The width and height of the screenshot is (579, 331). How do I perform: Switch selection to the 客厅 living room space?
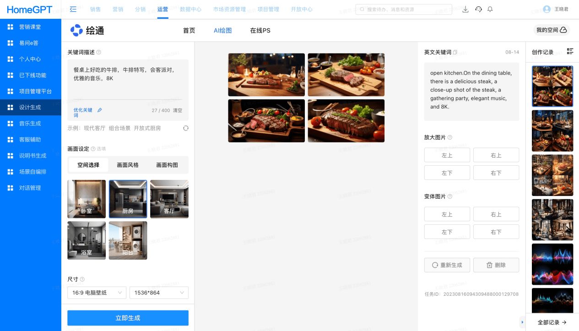click(x=169, y=199)
